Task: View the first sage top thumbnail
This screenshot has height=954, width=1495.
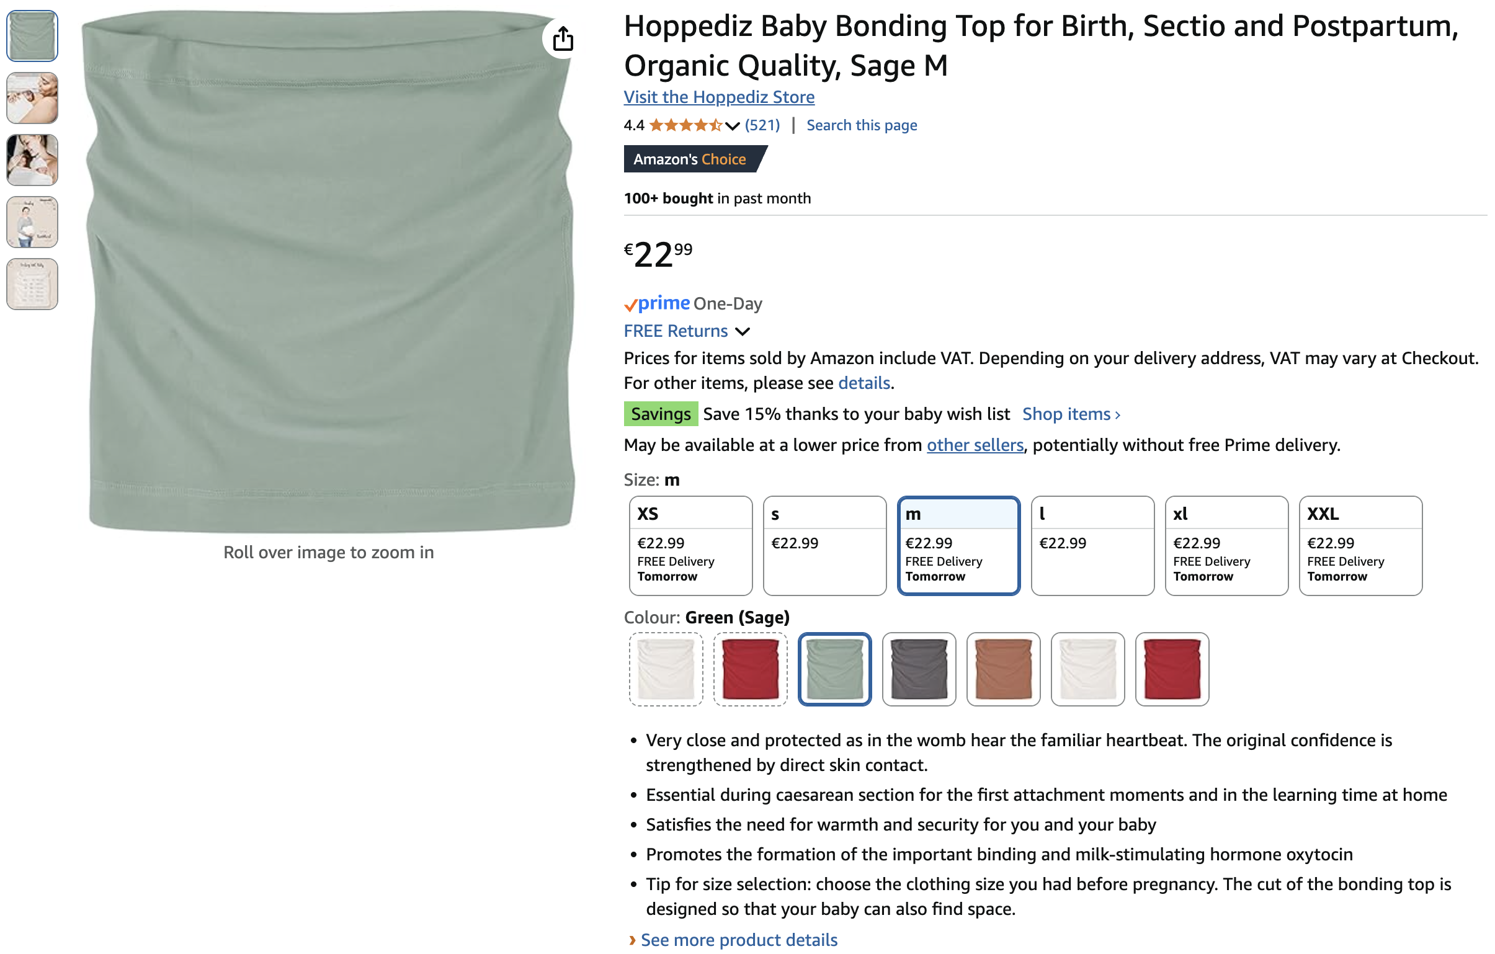Action: tap(32, 36)
